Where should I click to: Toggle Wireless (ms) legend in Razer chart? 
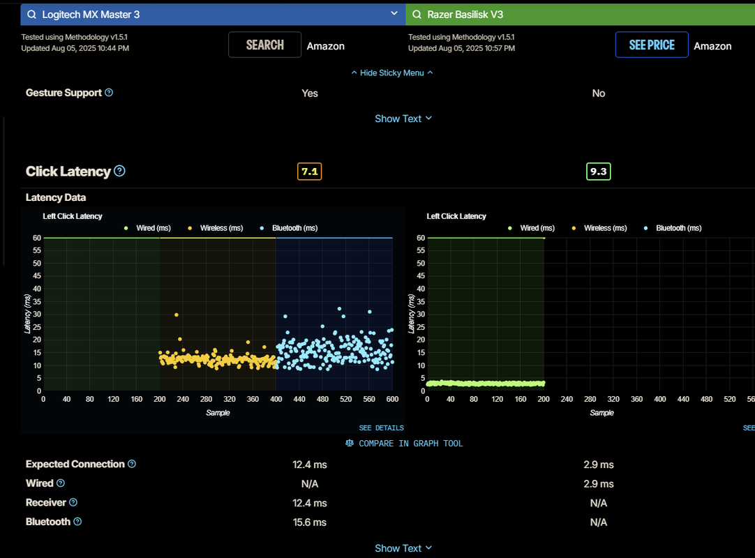(x=599, y=228)
